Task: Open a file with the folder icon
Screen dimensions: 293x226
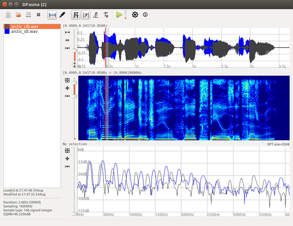Action: [x=19, y=15]
